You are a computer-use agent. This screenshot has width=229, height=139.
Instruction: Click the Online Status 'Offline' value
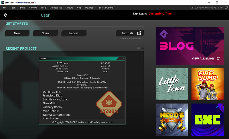(105, 69)
